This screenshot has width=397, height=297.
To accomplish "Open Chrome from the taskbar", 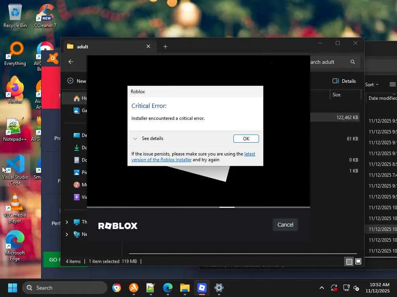I will coord(116,288).
